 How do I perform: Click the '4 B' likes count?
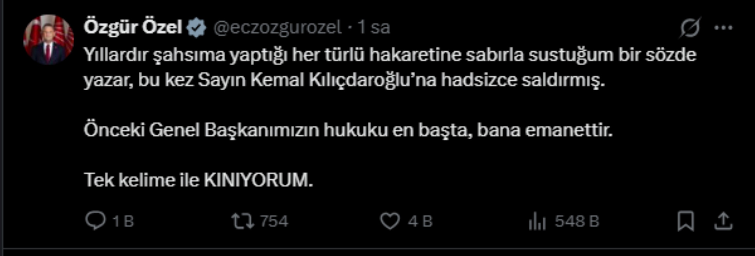pyautogui.click(x=420, y=221)
